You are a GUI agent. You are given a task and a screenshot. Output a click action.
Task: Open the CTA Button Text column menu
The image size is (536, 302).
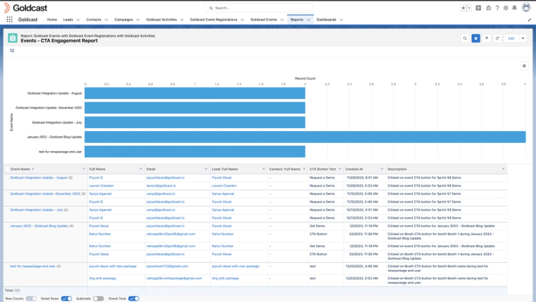[340, 169]
